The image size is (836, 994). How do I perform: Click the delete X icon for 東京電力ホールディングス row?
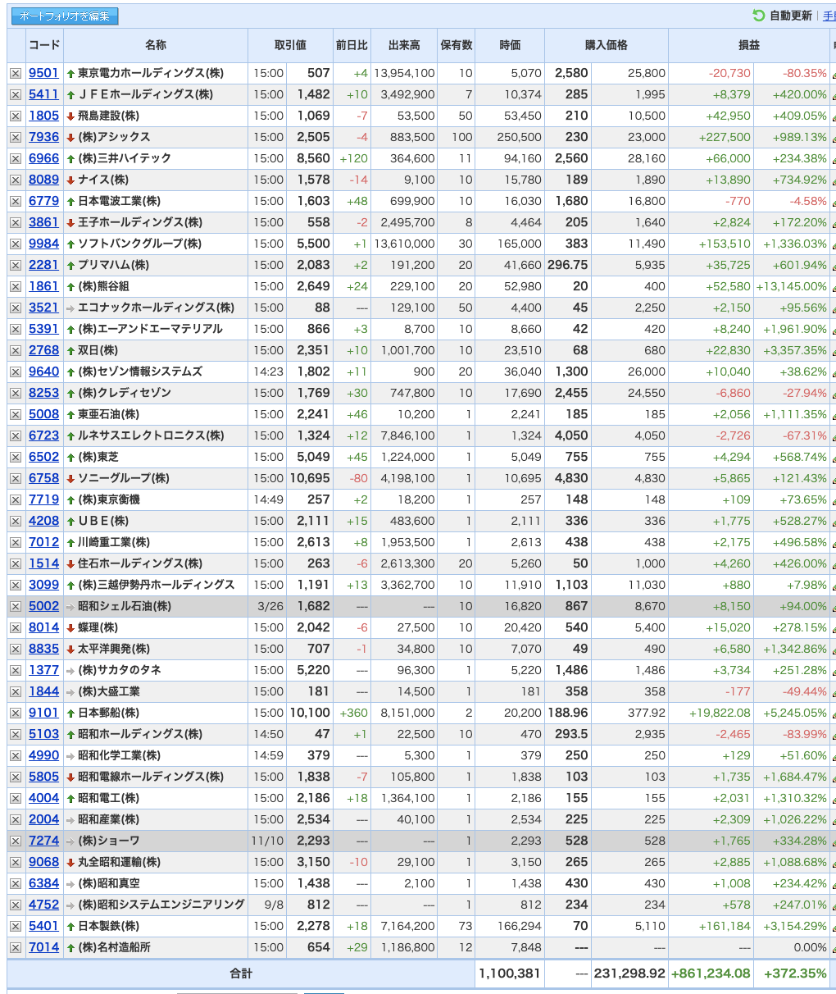click(16, 73)
